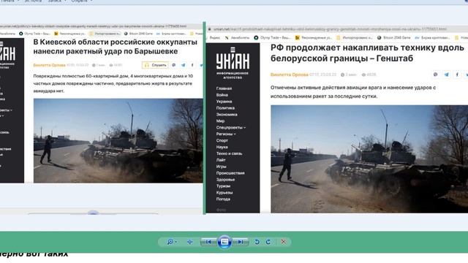Image resolution: width=468 pixels, height=263 pixels.
Task: Open Импортировано bookmark folder in left window
Action: tap(105, 34)
